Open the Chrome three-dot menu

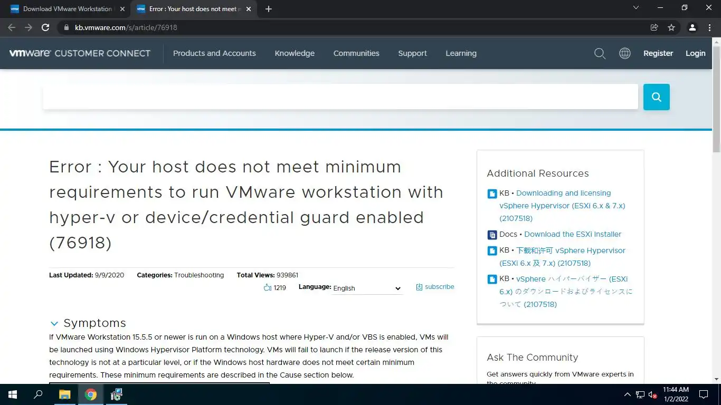tap(709, 27)
